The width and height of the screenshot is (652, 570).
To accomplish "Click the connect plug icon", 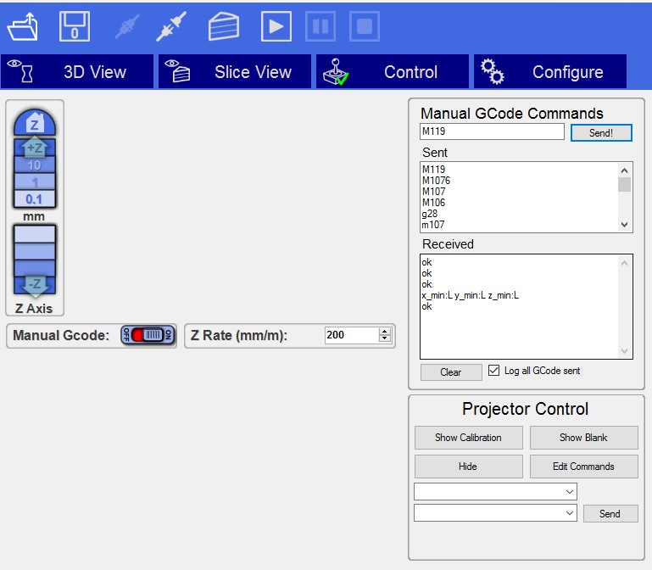I will pos(173,26).
